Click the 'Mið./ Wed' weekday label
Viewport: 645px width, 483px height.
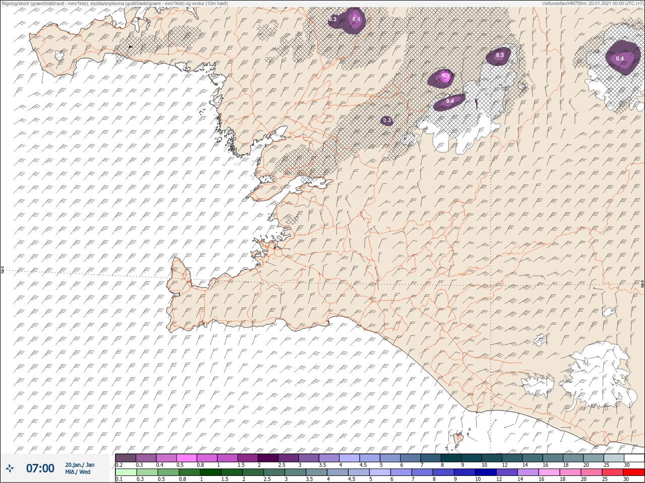(x=78, y=472)
